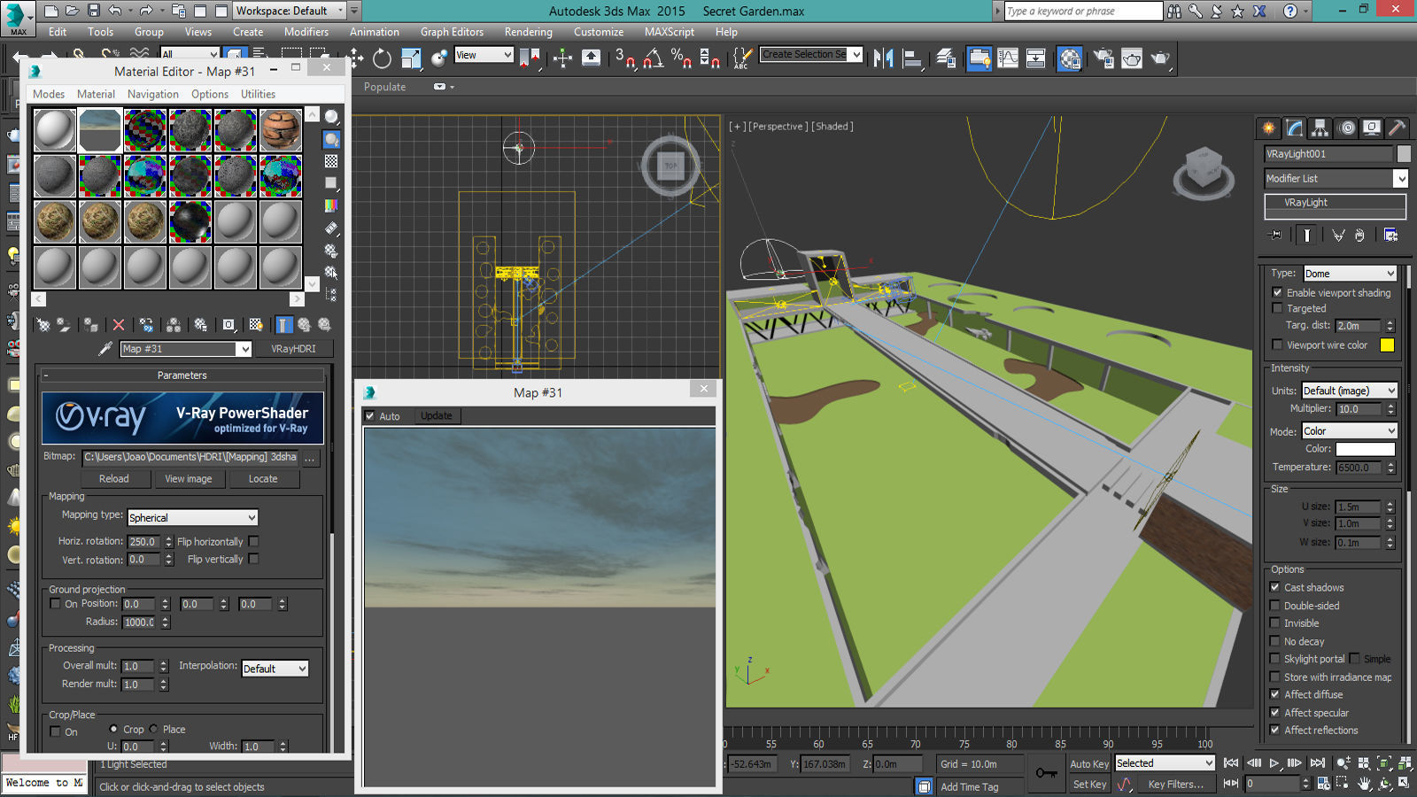Screen dimensions: 1417x797
Task: Open the Motion command panel
Action: 1346,128
